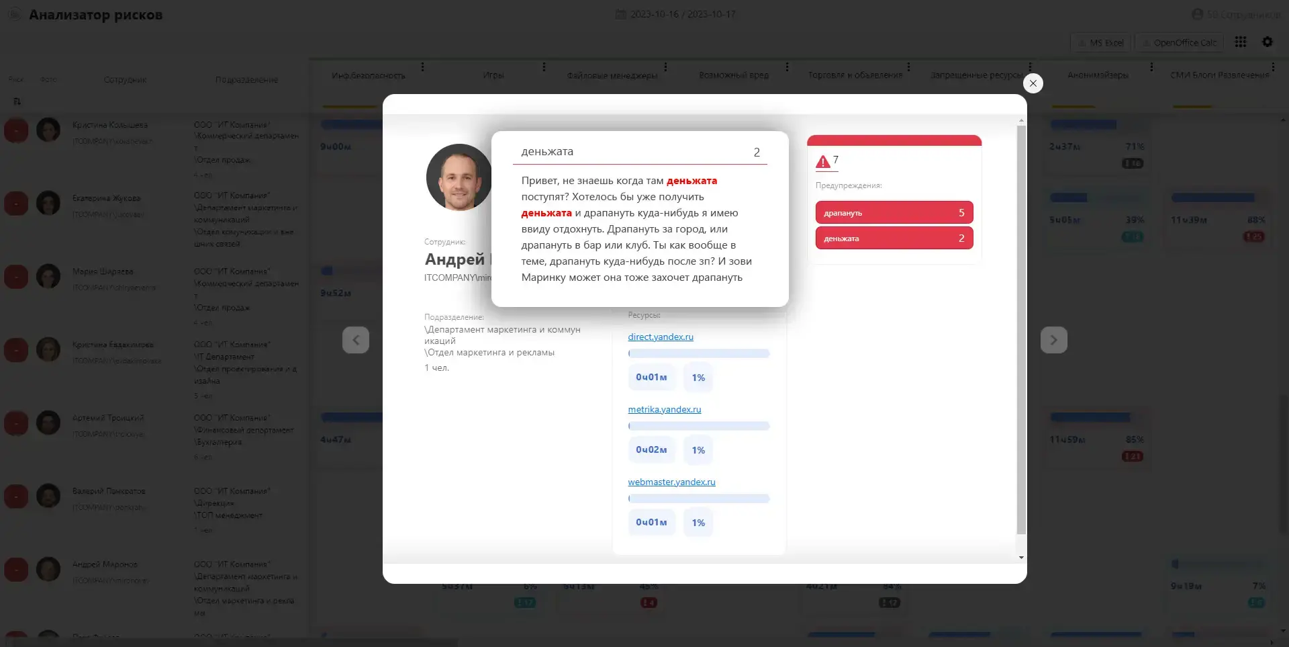The height and width of the screenshot is (647, 1289).
Task: Click Кристина Колышева risk indicator
Action: pyautogui.click(x=16, y=130)
